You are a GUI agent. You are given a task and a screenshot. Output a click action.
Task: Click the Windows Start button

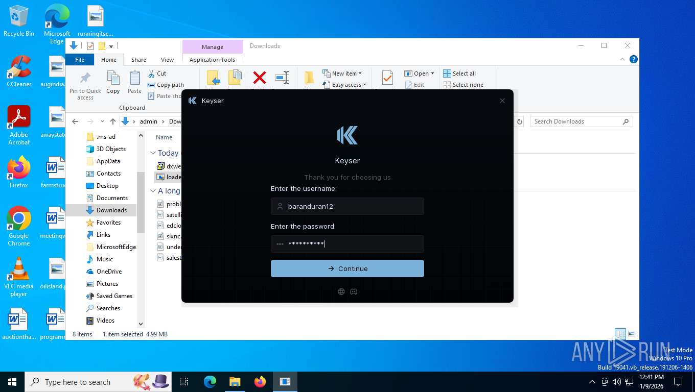point(12,382)
